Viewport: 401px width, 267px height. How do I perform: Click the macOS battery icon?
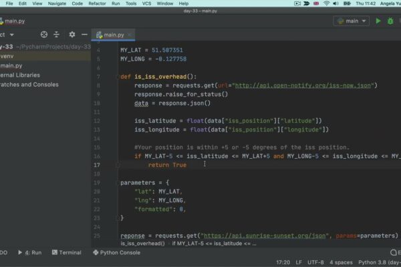click(347, 3)
